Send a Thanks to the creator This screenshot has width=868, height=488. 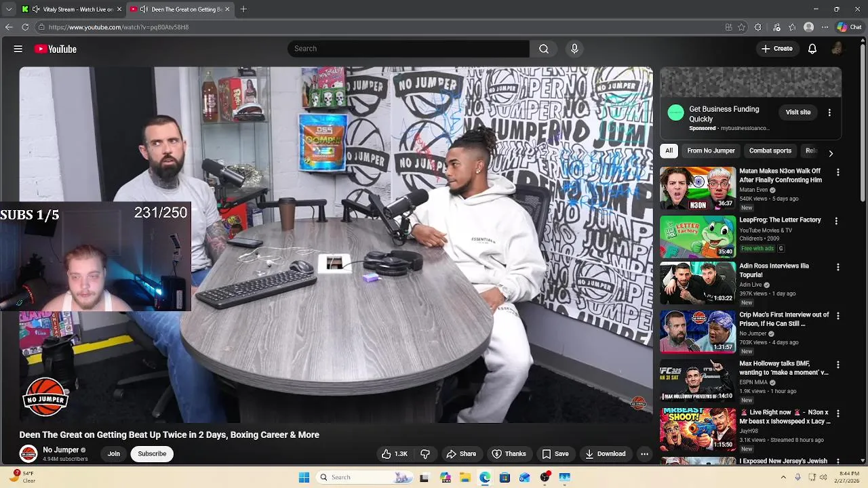(509, 454)
